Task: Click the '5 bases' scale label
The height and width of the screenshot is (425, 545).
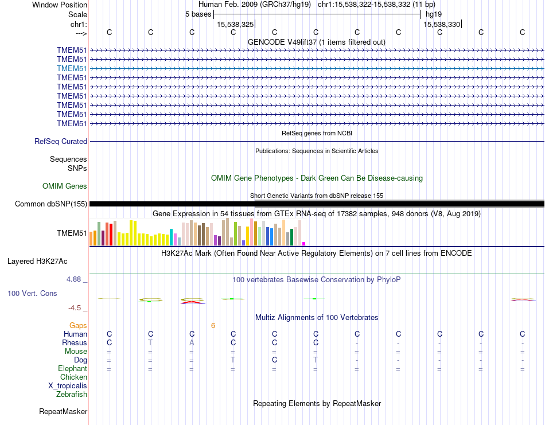Action: [x=198, y=14]
